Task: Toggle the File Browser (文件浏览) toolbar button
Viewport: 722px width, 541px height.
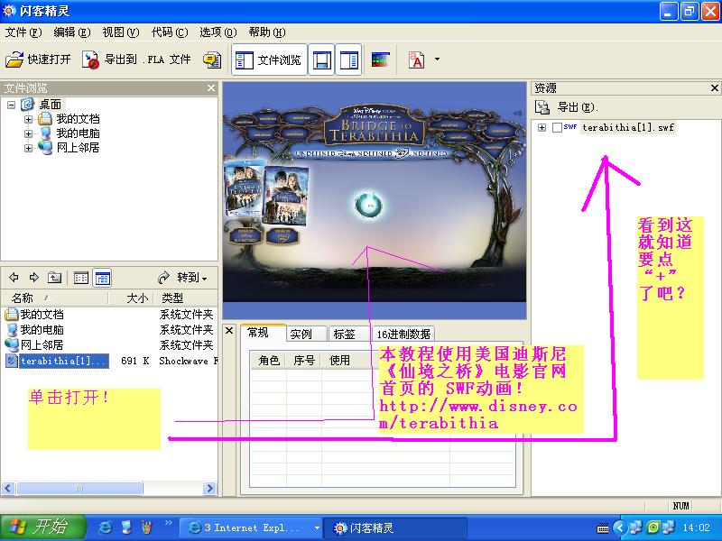Action: tap(268, 60)
